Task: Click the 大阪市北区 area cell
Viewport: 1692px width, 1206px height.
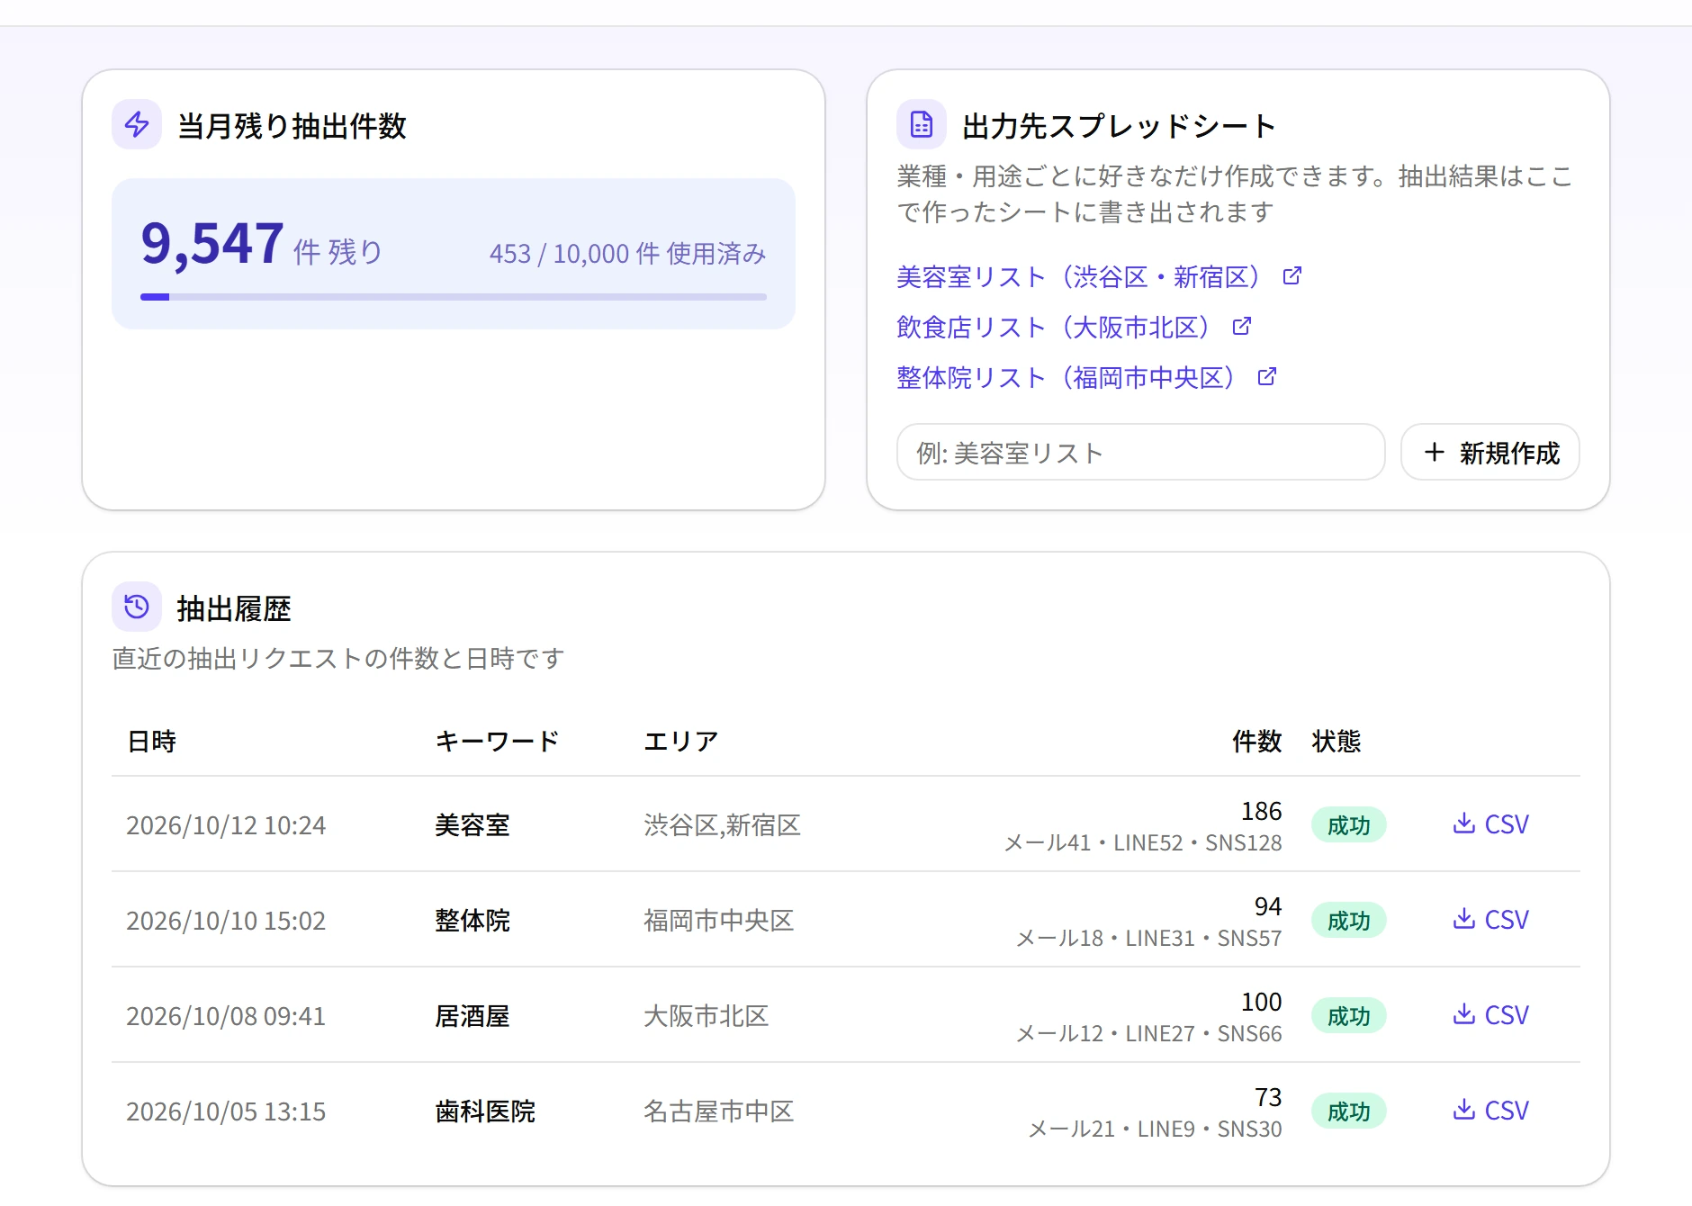Action: (x=706, y=1016)
